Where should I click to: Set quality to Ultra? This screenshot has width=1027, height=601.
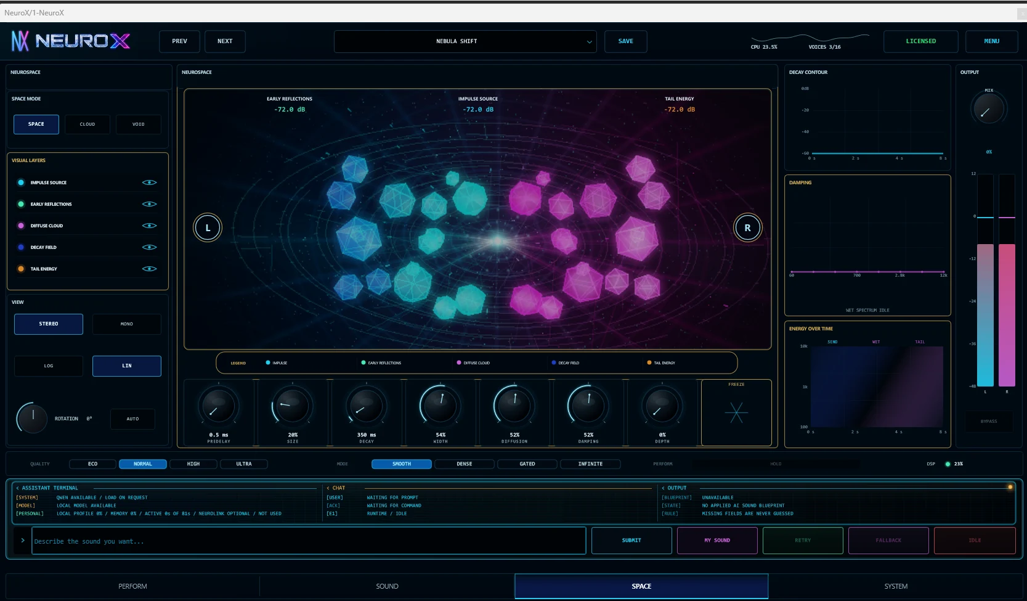[244, 464]
